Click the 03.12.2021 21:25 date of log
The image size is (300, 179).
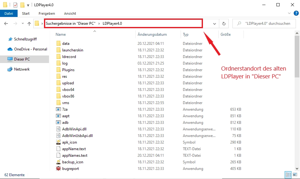point(151,63)
